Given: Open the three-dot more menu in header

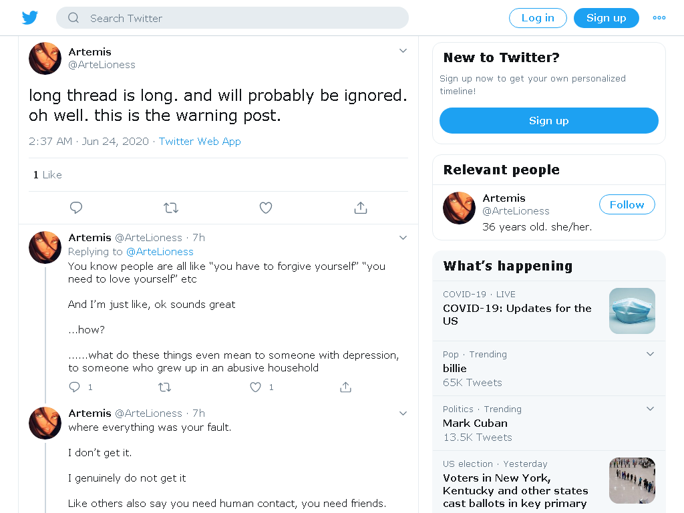Looking at the screenshot, I should click(x=659, y=18).
